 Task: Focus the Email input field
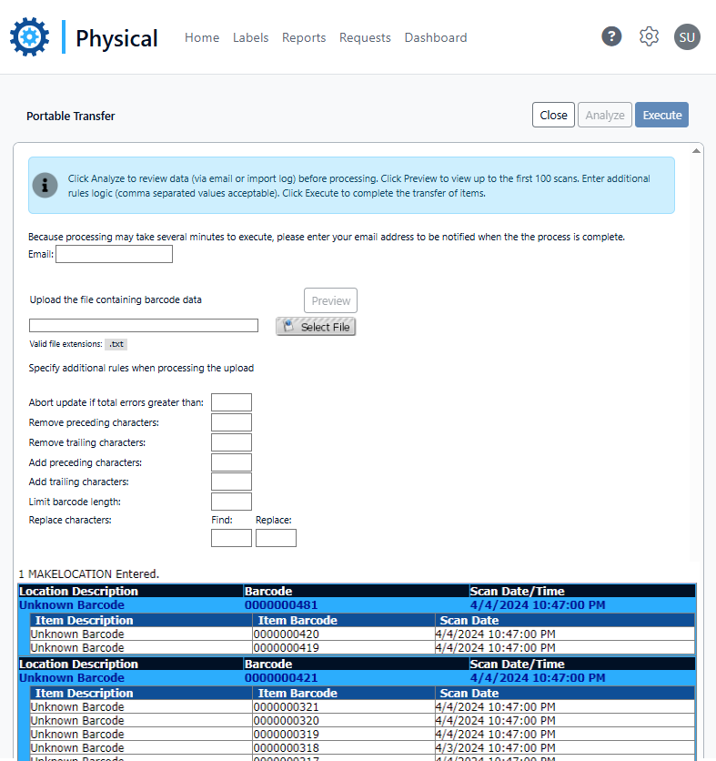(x=114, y=254)
